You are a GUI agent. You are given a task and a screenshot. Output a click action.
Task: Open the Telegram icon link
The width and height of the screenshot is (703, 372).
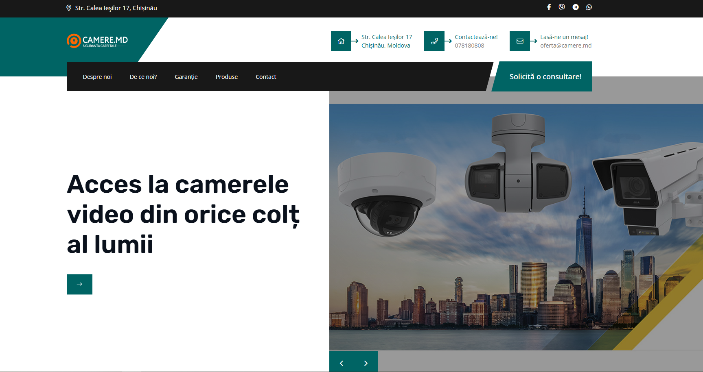coord(576,7)
